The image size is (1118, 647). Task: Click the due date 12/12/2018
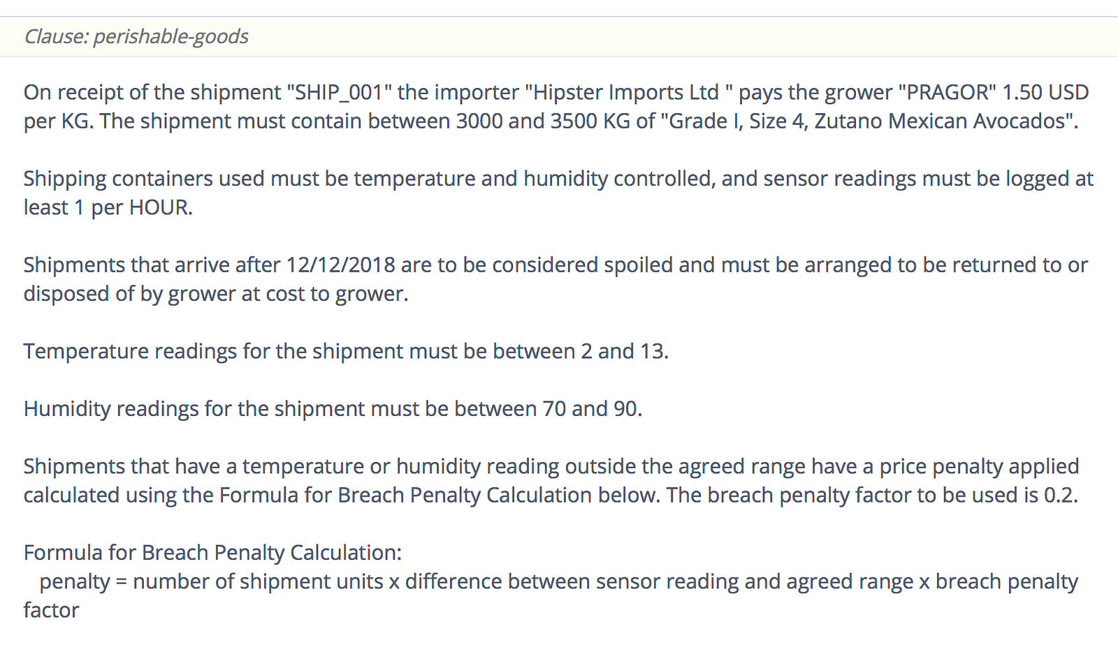[340, 265]
